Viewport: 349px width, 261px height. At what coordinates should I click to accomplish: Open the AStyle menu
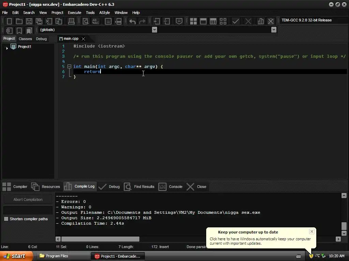point(104,13)
